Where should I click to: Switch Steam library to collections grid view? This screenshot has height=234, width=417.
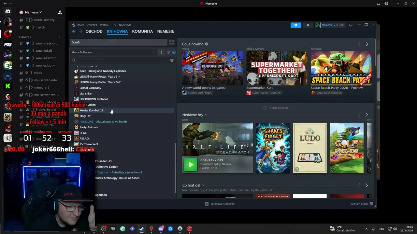click(172, 42)
